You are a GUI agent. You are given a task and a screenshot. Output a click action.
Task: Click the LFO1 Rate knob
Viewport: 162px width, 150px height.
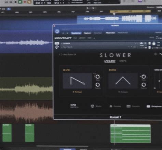click(98, 77)
